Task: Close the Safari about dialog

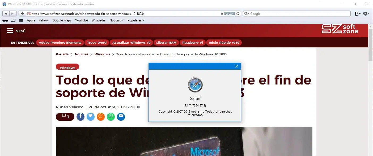Action: coord(236,66)
